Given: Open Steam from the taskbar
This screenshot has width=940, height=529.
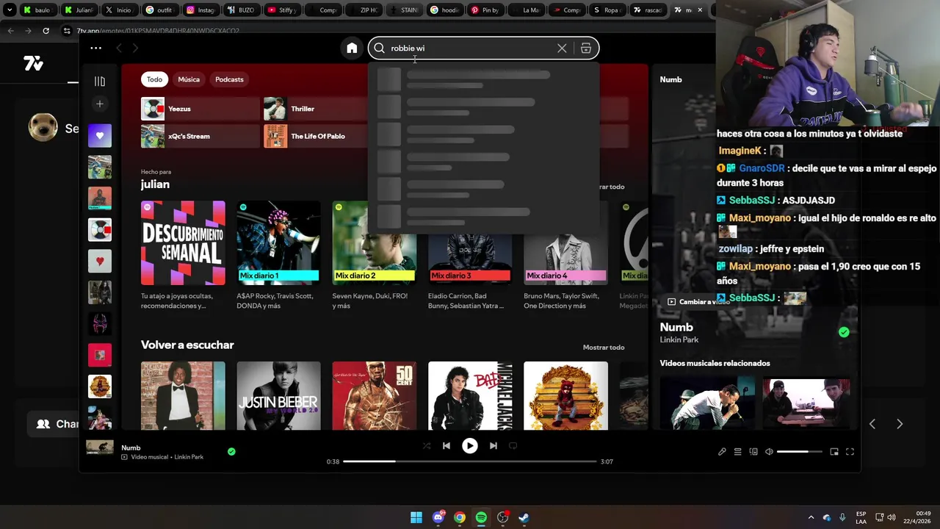Looking at the screenshot, I should click(x=524, y=517).
